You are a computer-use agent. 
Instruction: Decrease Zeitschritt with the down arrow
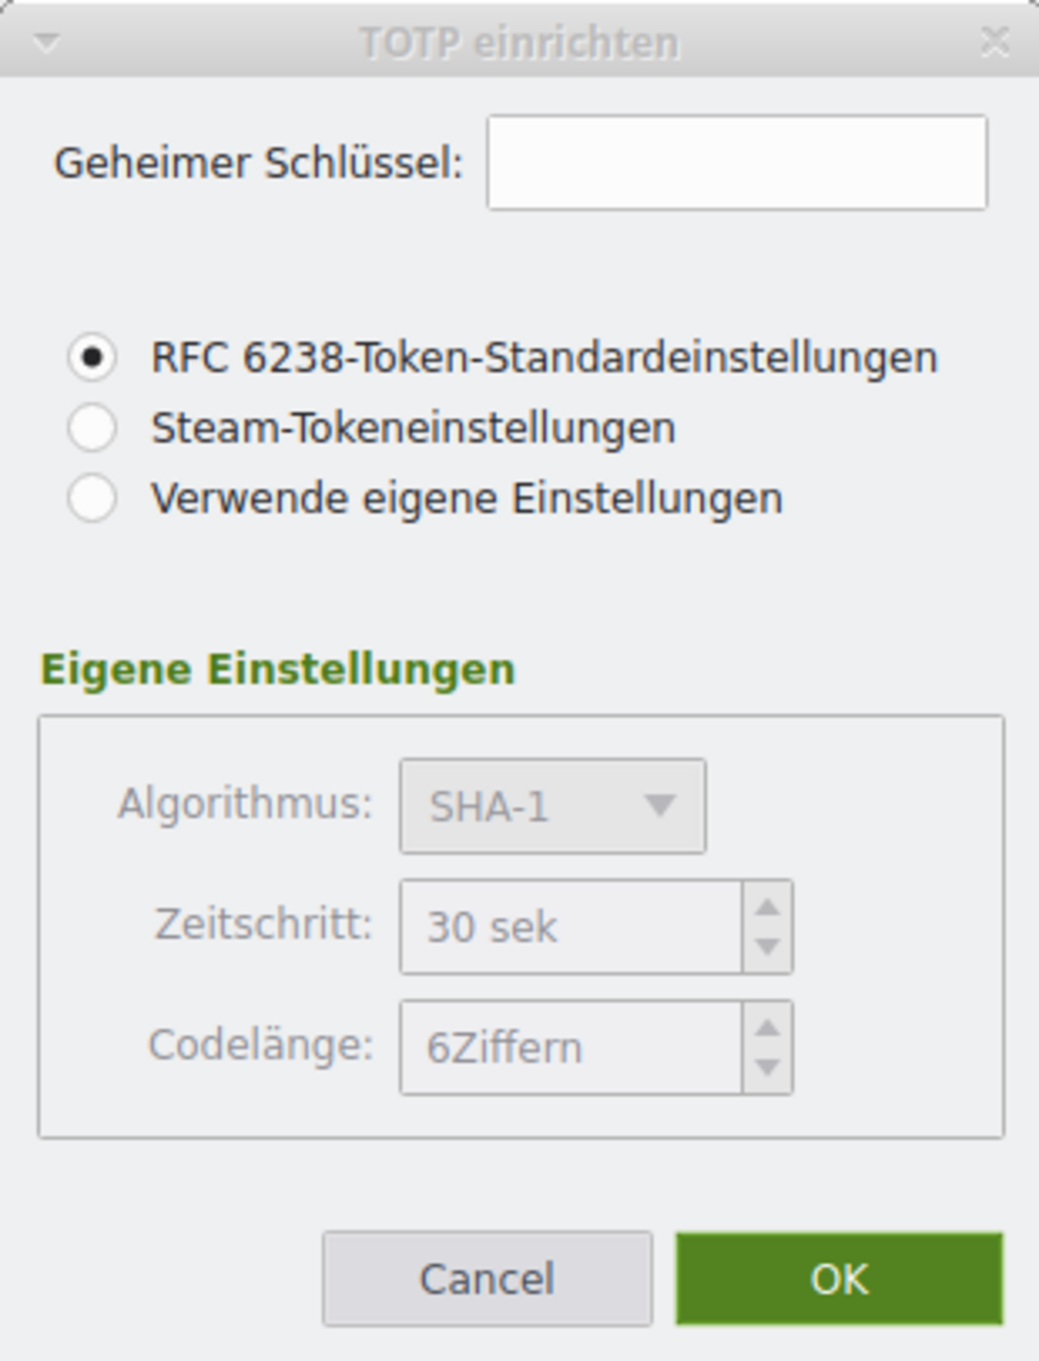tap(768, 946)
